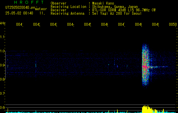
Task: Click the word meteor under the title
Action: [41, 9]
